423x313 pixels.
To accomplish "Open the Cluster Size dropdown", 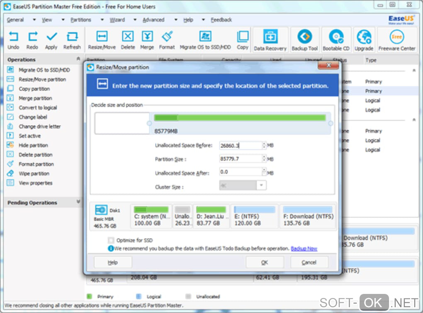I will tap(261, 185).
